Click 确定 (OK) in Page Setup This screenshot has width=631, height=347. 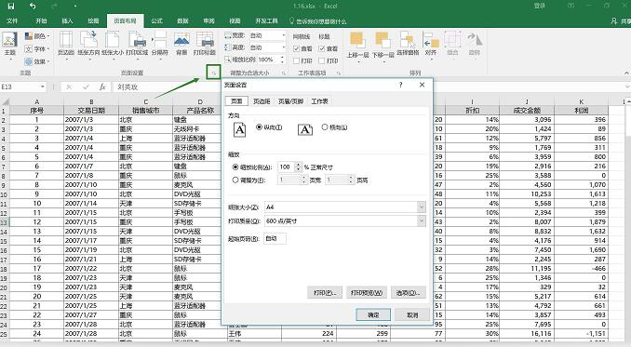coord(373,314)
